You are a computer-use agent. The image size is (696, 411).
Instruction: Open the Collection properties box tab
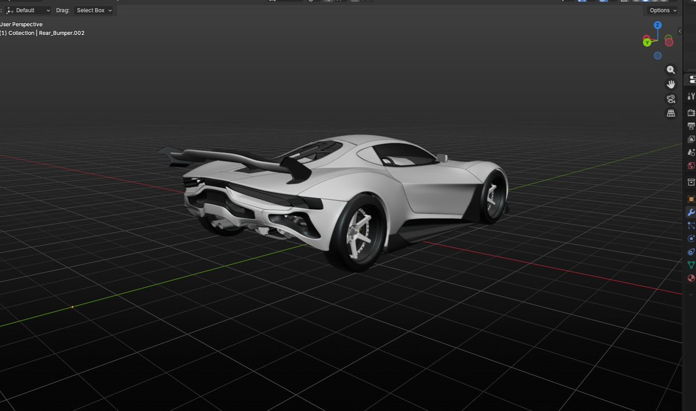point(691,183)
